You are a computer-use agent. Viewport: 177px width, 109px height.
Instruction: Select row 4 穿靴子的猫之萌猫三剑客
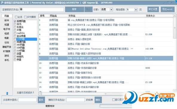(106, 35)
